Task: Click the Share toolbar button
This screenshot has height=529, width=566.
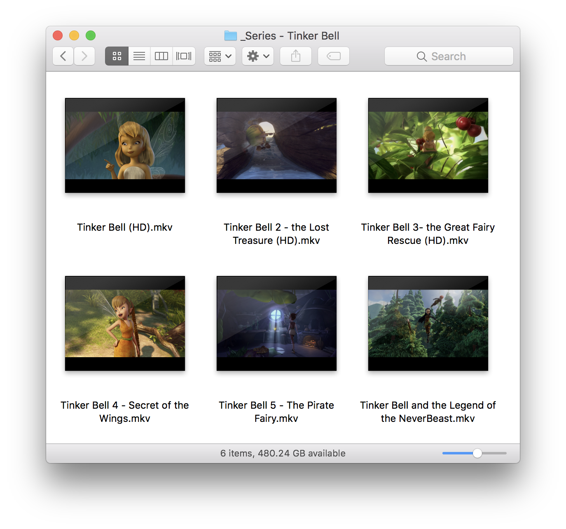Action: click(x=296, y=56)
